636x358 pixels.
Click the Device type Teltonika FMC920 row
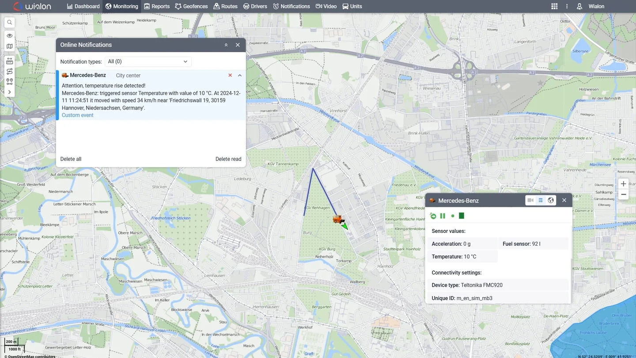click(x=498, y=285)
